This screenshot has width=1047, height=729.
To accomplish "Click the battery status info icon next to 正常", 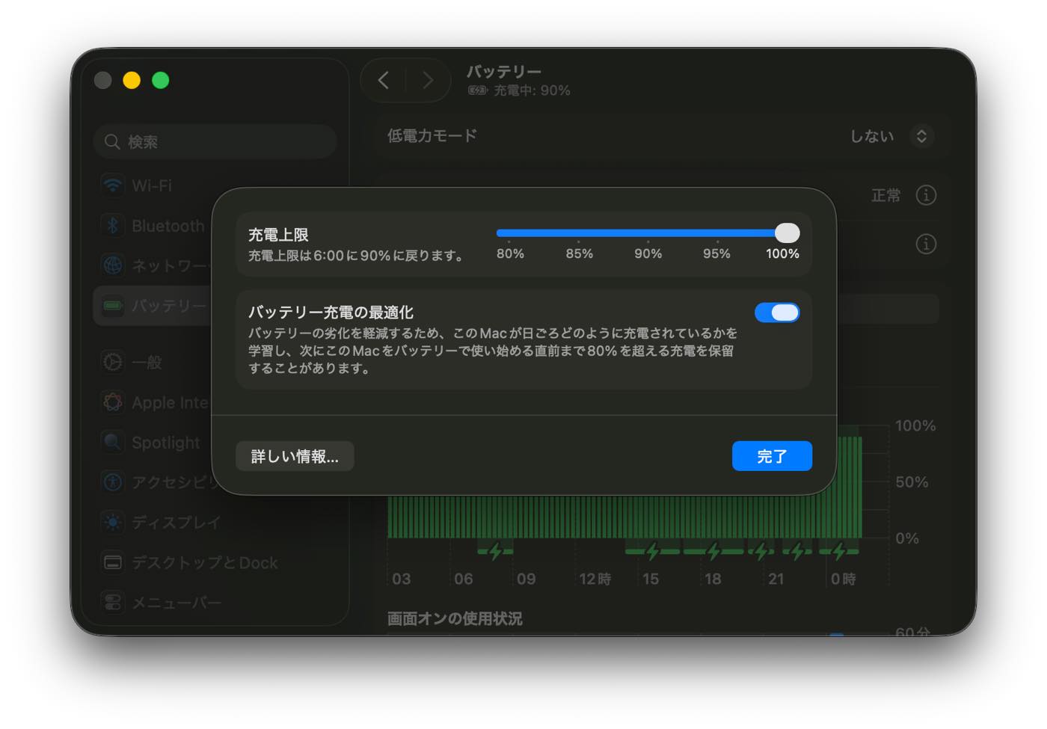I will point(927,195).
